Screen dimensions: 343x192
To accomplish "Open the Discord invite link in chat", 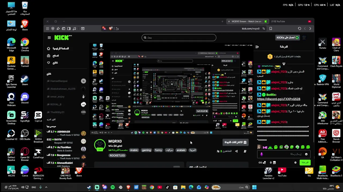I will [x=278, y=99].
